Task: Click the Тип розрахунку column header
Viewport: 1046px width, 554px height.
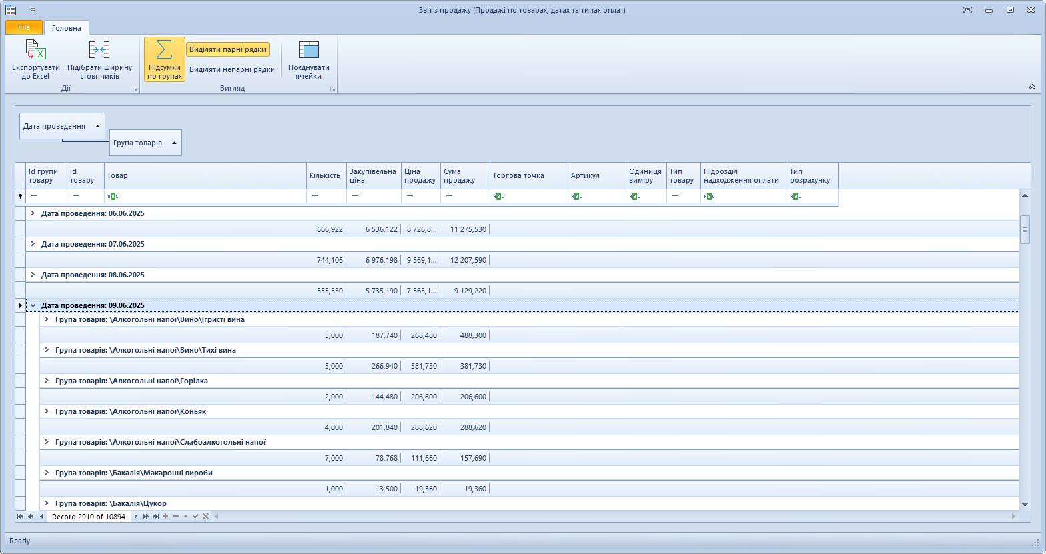Action: (x=813, y=176)
